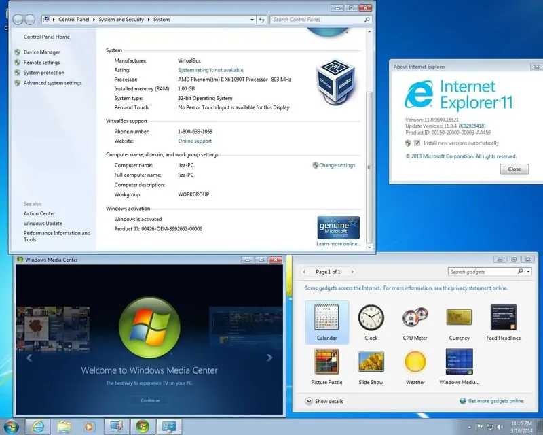Go to next gadgets page arrow

(x=352, y=272)
